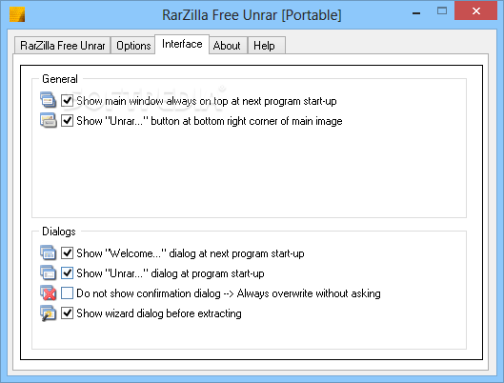Minimize the RarZilla window

416,13
